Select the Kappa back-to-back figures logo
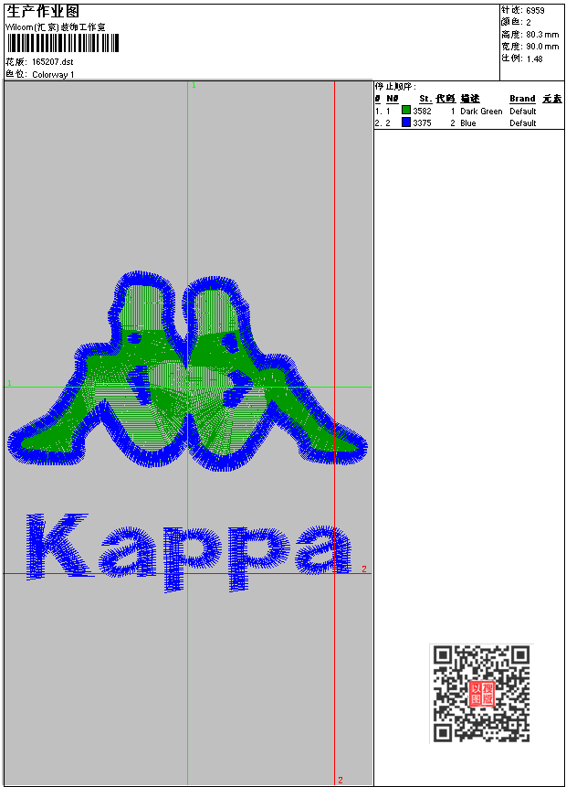Viewport: 566px width, 787px height. click(x=187, y=370)
